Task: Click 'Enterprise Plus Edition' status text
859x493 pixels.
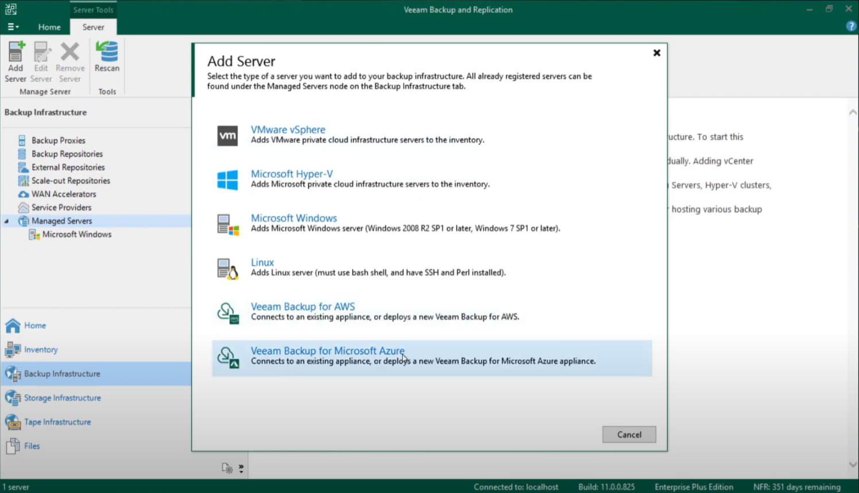Action: point(694,487)
